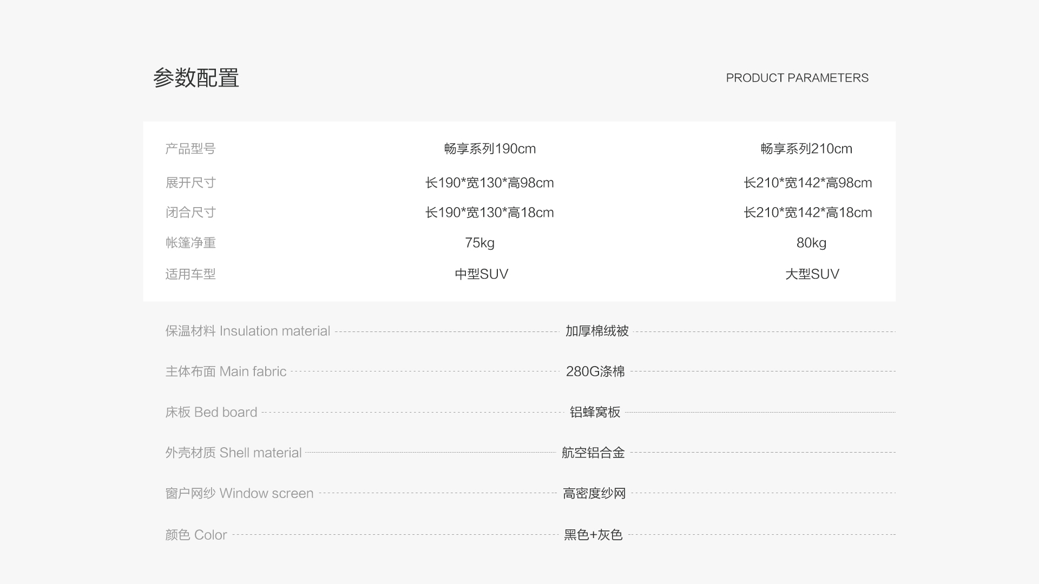This screenshot has height=584, width=1039.
Task: Click the PRODUCT PARAMETERS title text
Action: pyautogui.click(x=797, y=78)
